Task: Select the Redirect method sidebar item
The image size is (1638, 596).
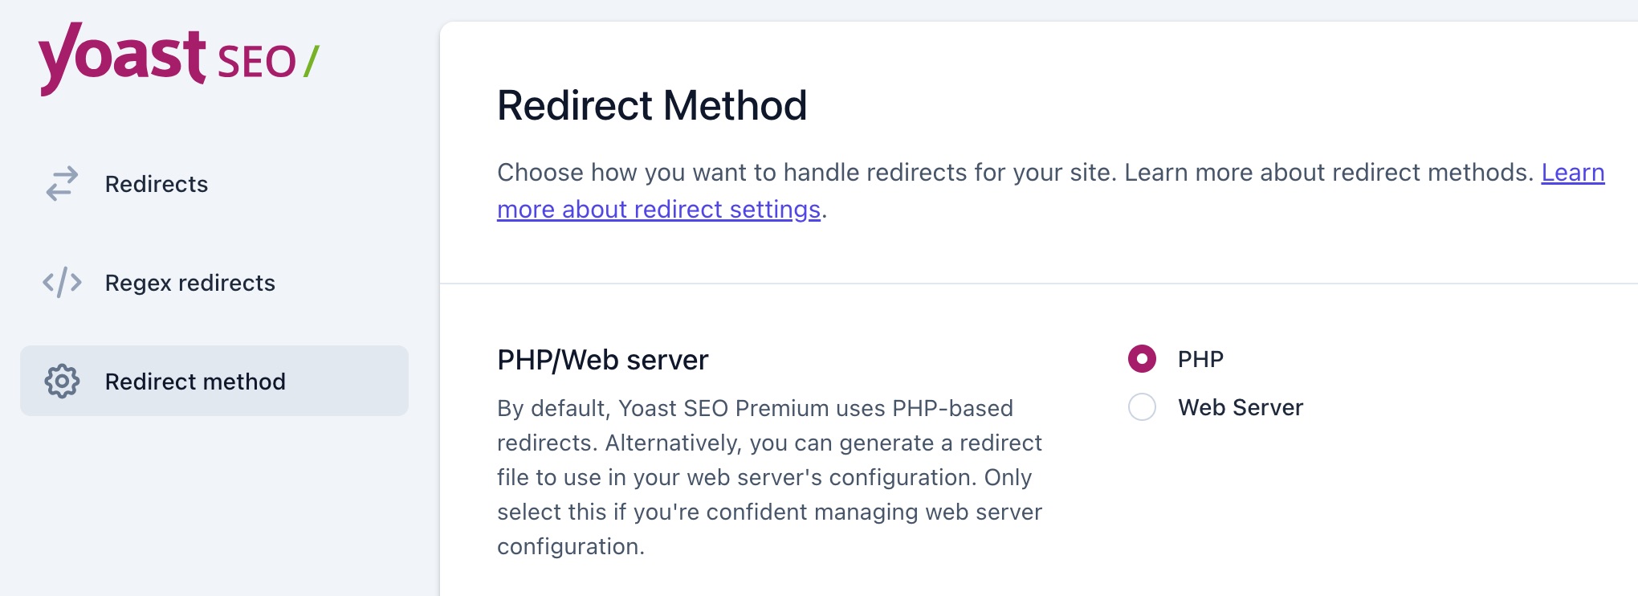Action: coord(195,382)
